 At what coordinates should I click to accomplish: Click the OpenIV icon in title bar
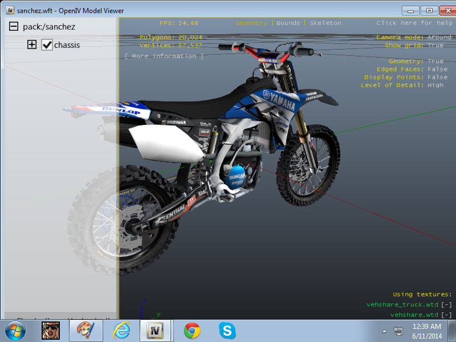[10, 10]
